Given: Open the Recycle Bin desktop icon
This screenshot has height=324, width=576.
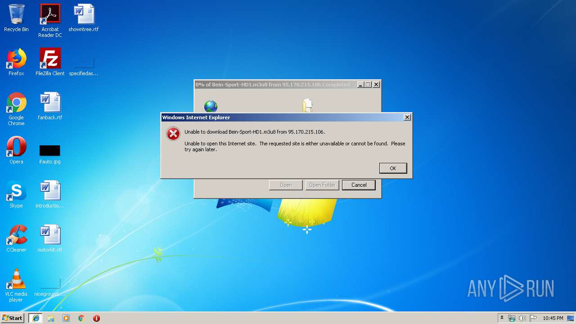Looking at the screenshot, I should pos(16,18).
